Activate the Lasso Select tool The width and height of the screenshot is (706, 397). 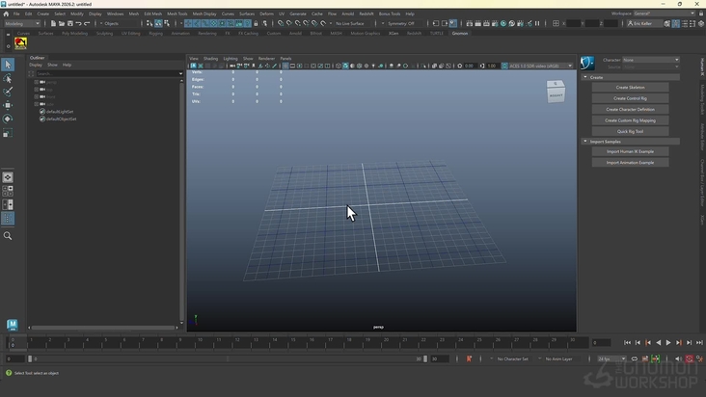(x=8, y=79)
